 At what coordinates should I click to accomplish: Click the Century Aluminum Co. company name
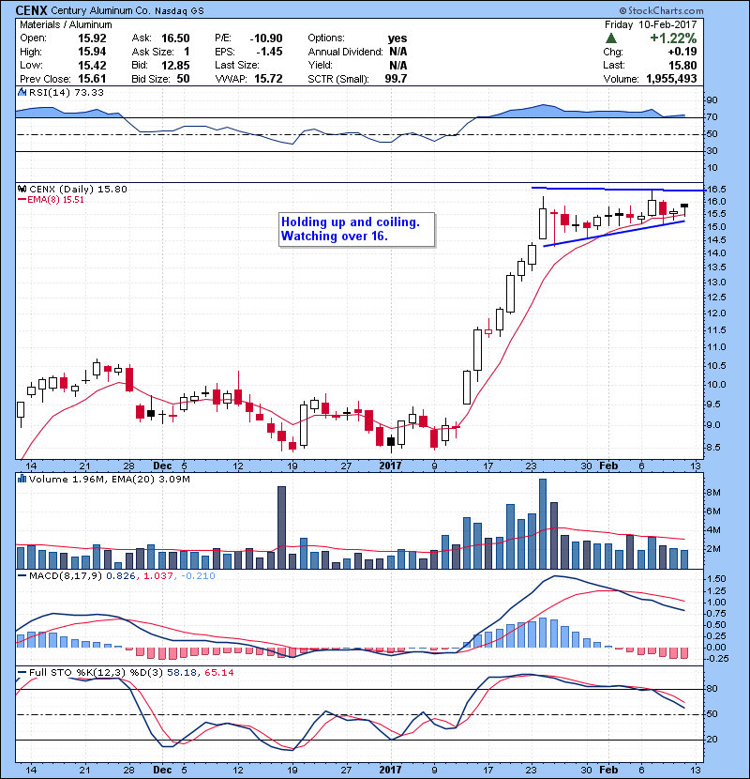pos(100,10)
